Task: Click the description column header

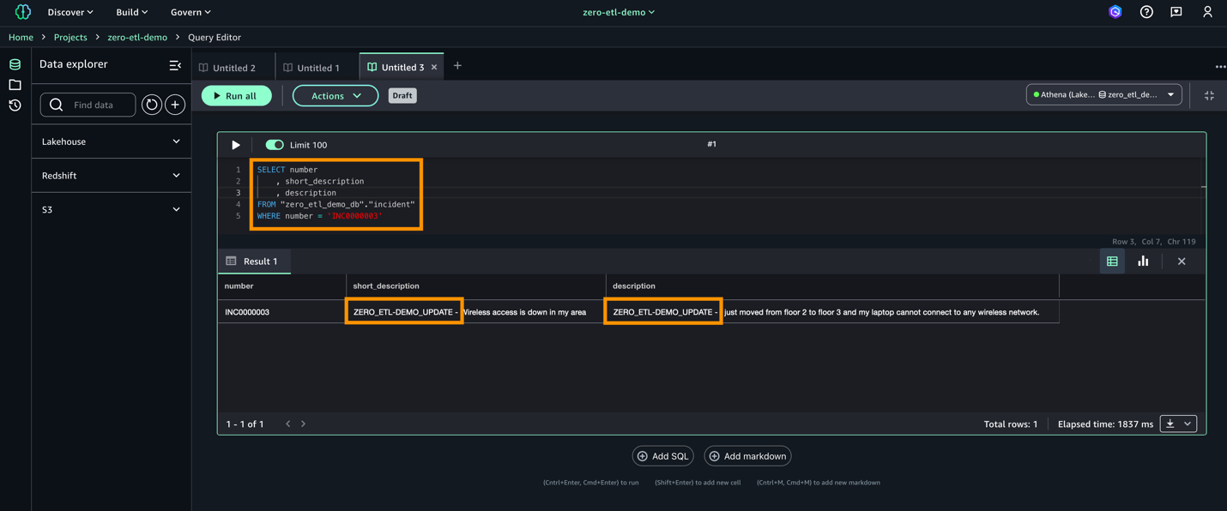Action: [832, 286]
